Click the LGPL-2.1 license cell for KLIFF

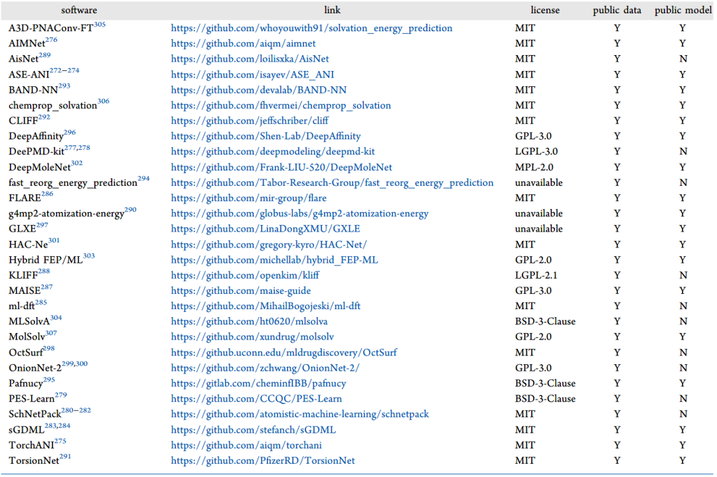click(x=536, y=275)
